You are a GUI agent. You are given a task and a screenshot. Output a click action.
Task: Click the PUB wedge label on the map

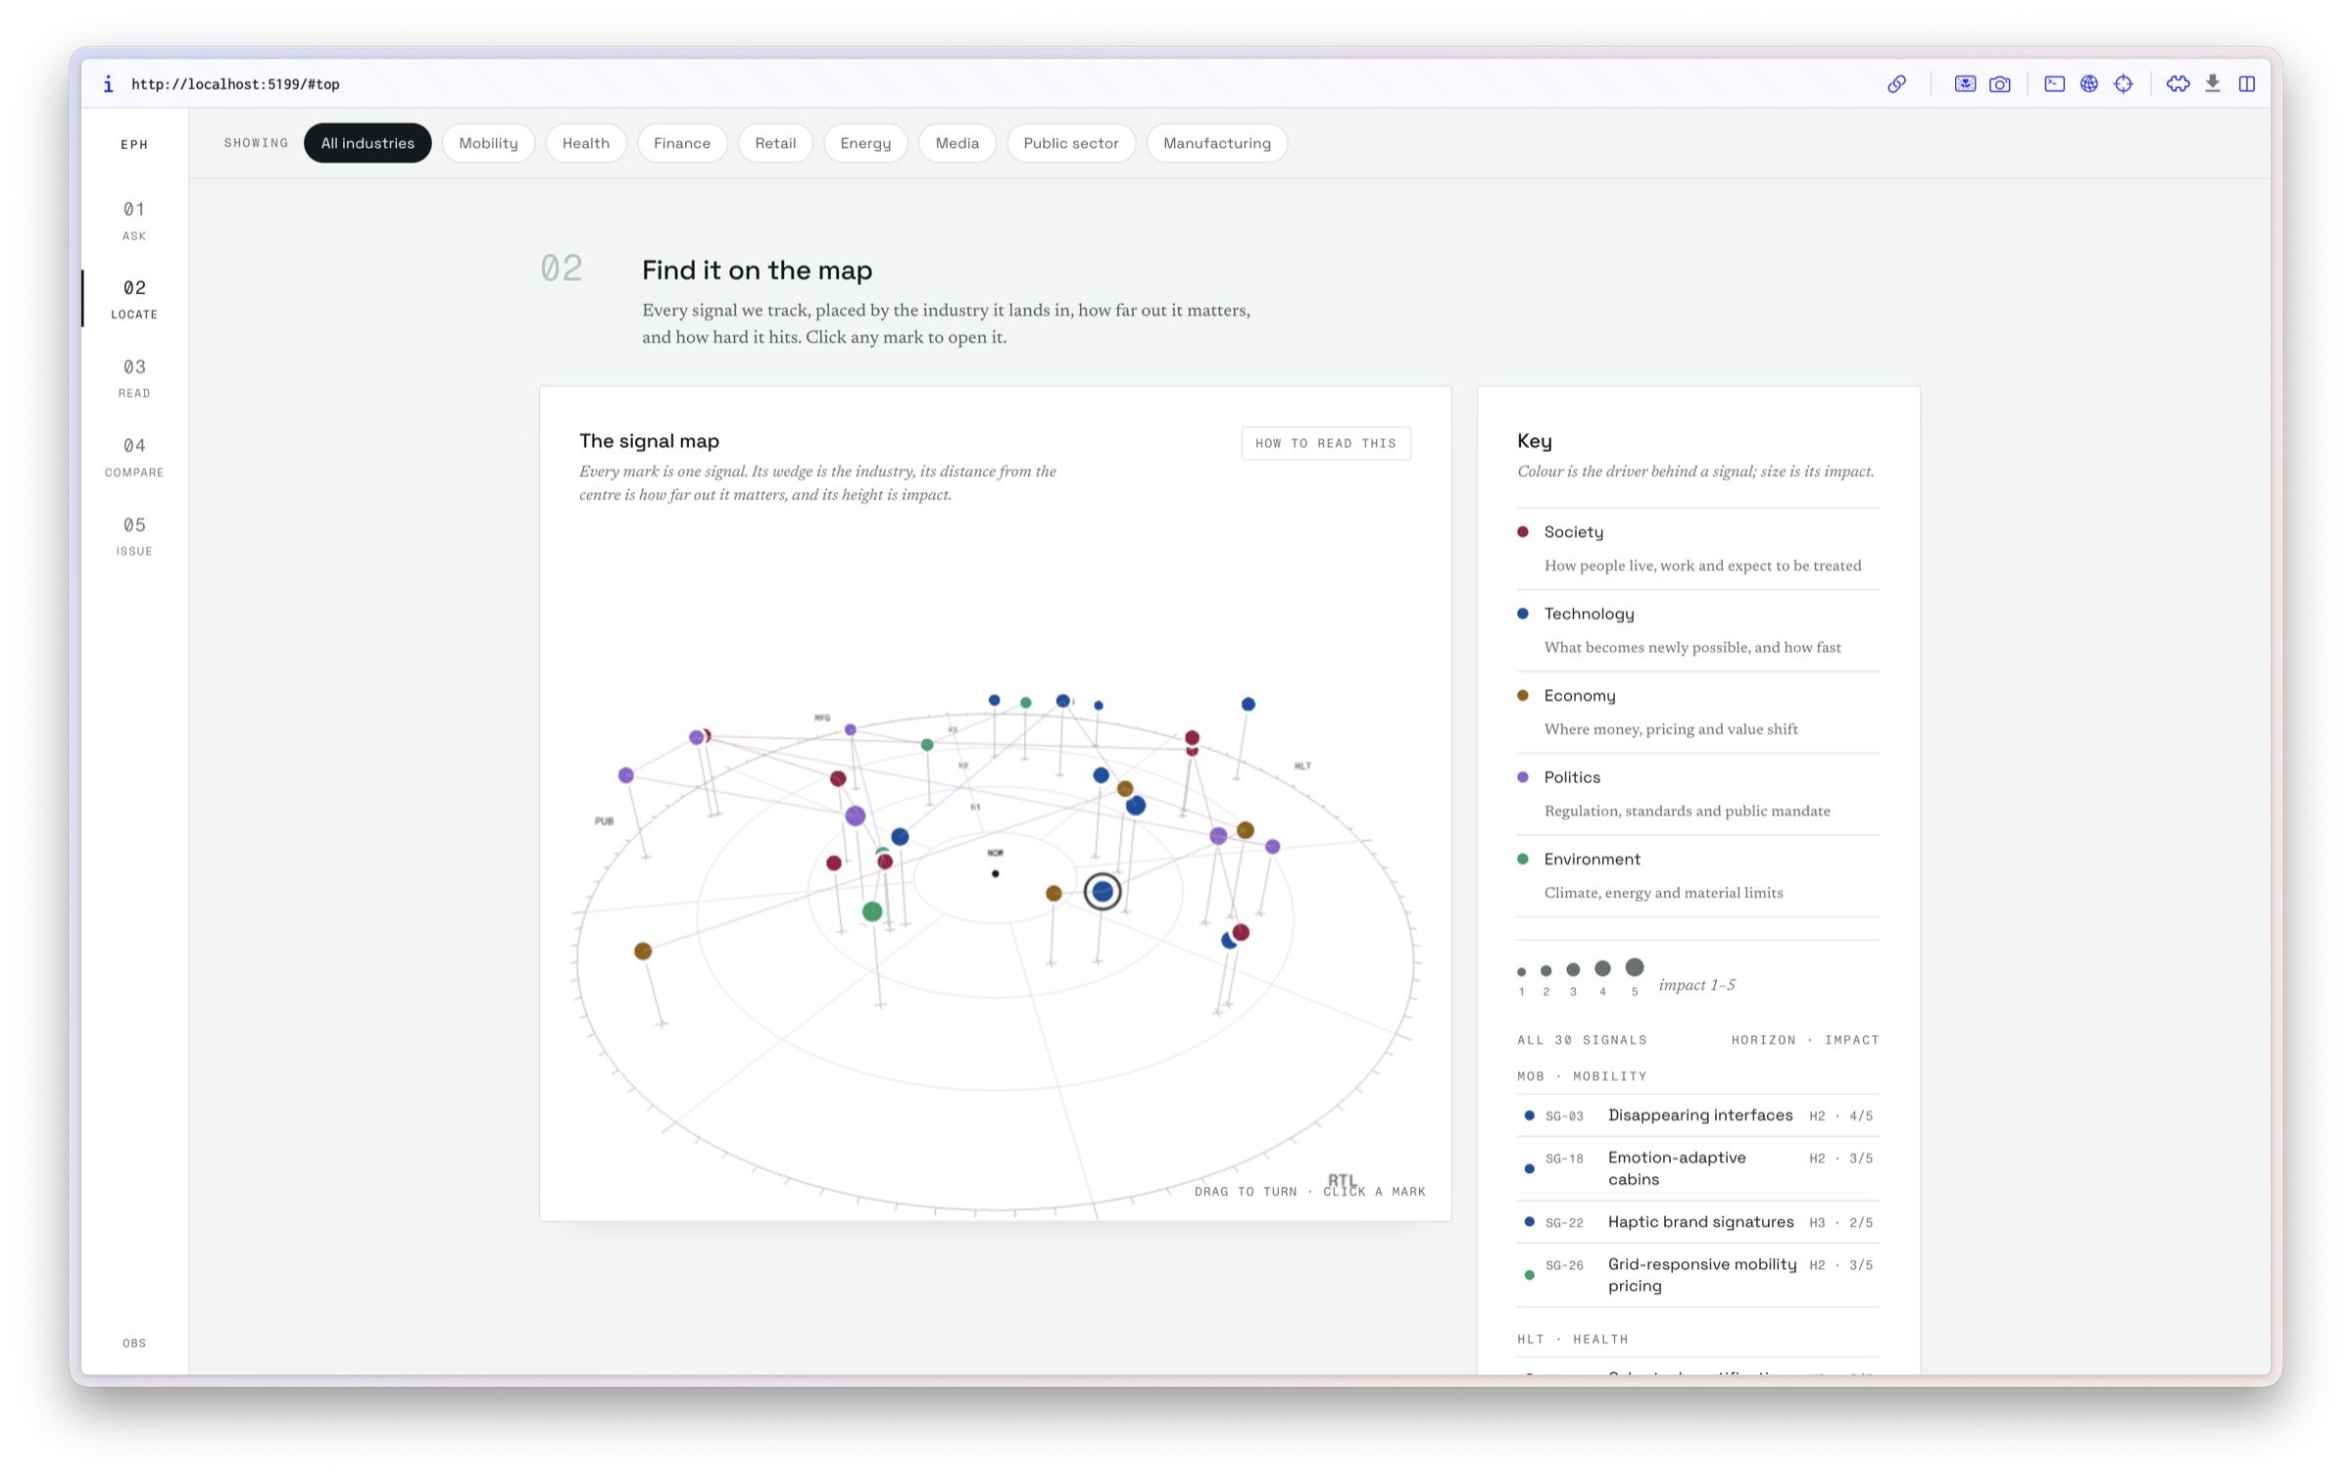point(604,821)
